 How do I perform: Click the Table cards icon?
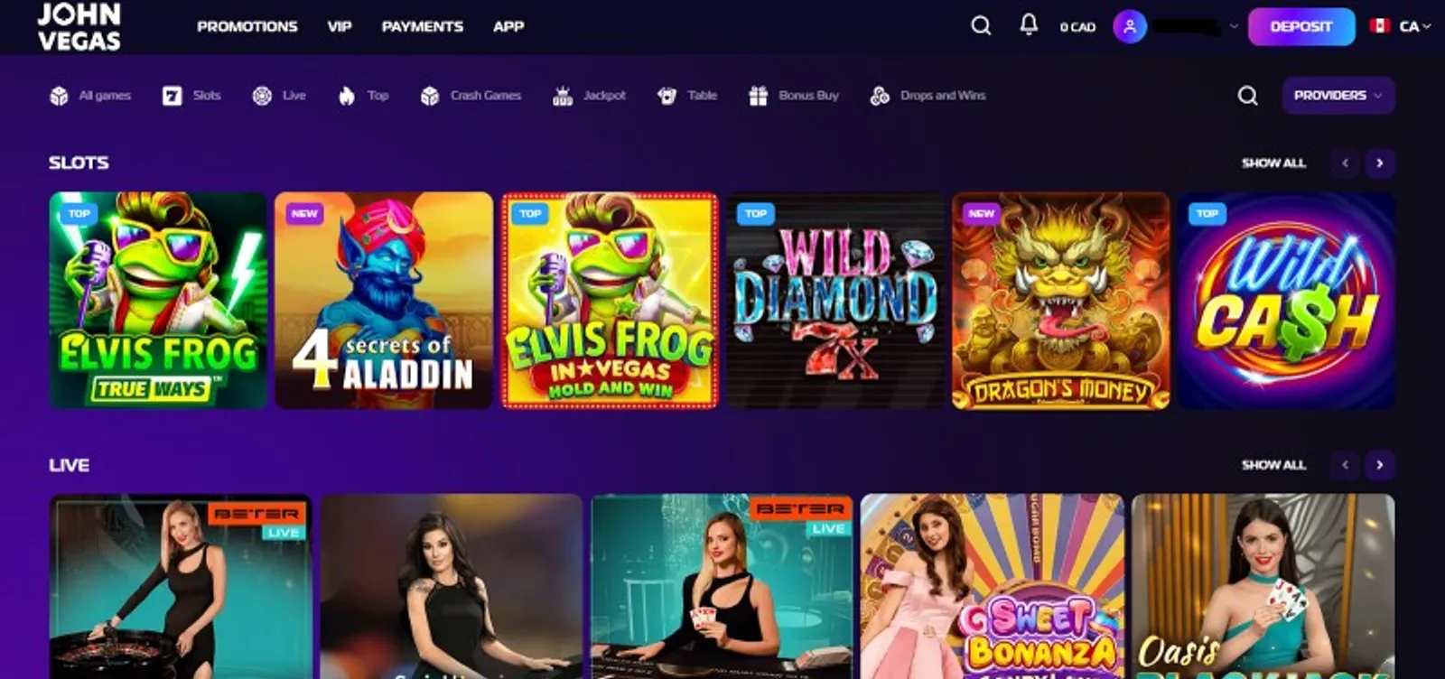[x=667, y=96]
